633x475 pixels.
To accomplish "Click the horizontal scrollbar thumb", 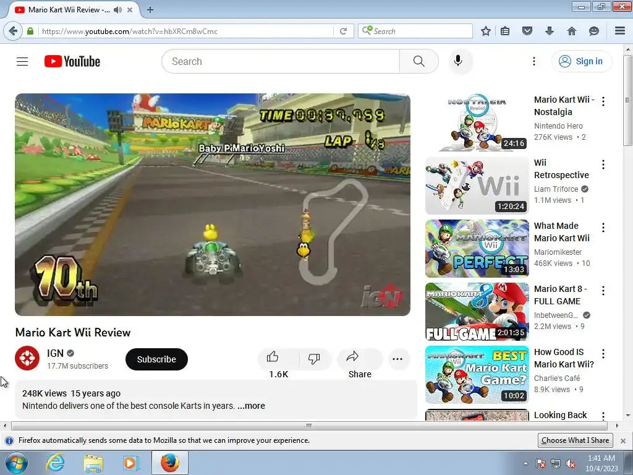I will [x=309, y=426].
